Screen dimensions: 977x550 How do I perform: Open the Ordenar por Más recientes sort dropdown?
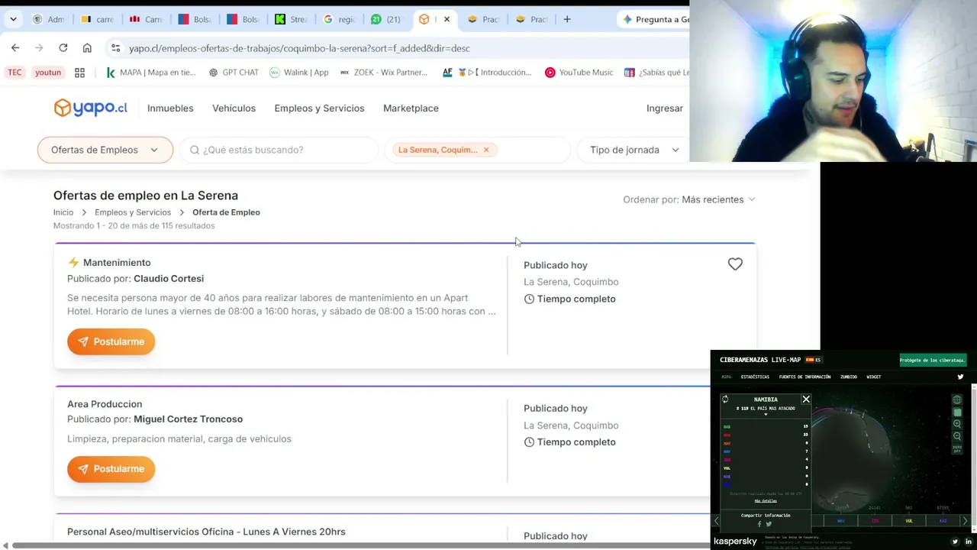click(689, 199)
